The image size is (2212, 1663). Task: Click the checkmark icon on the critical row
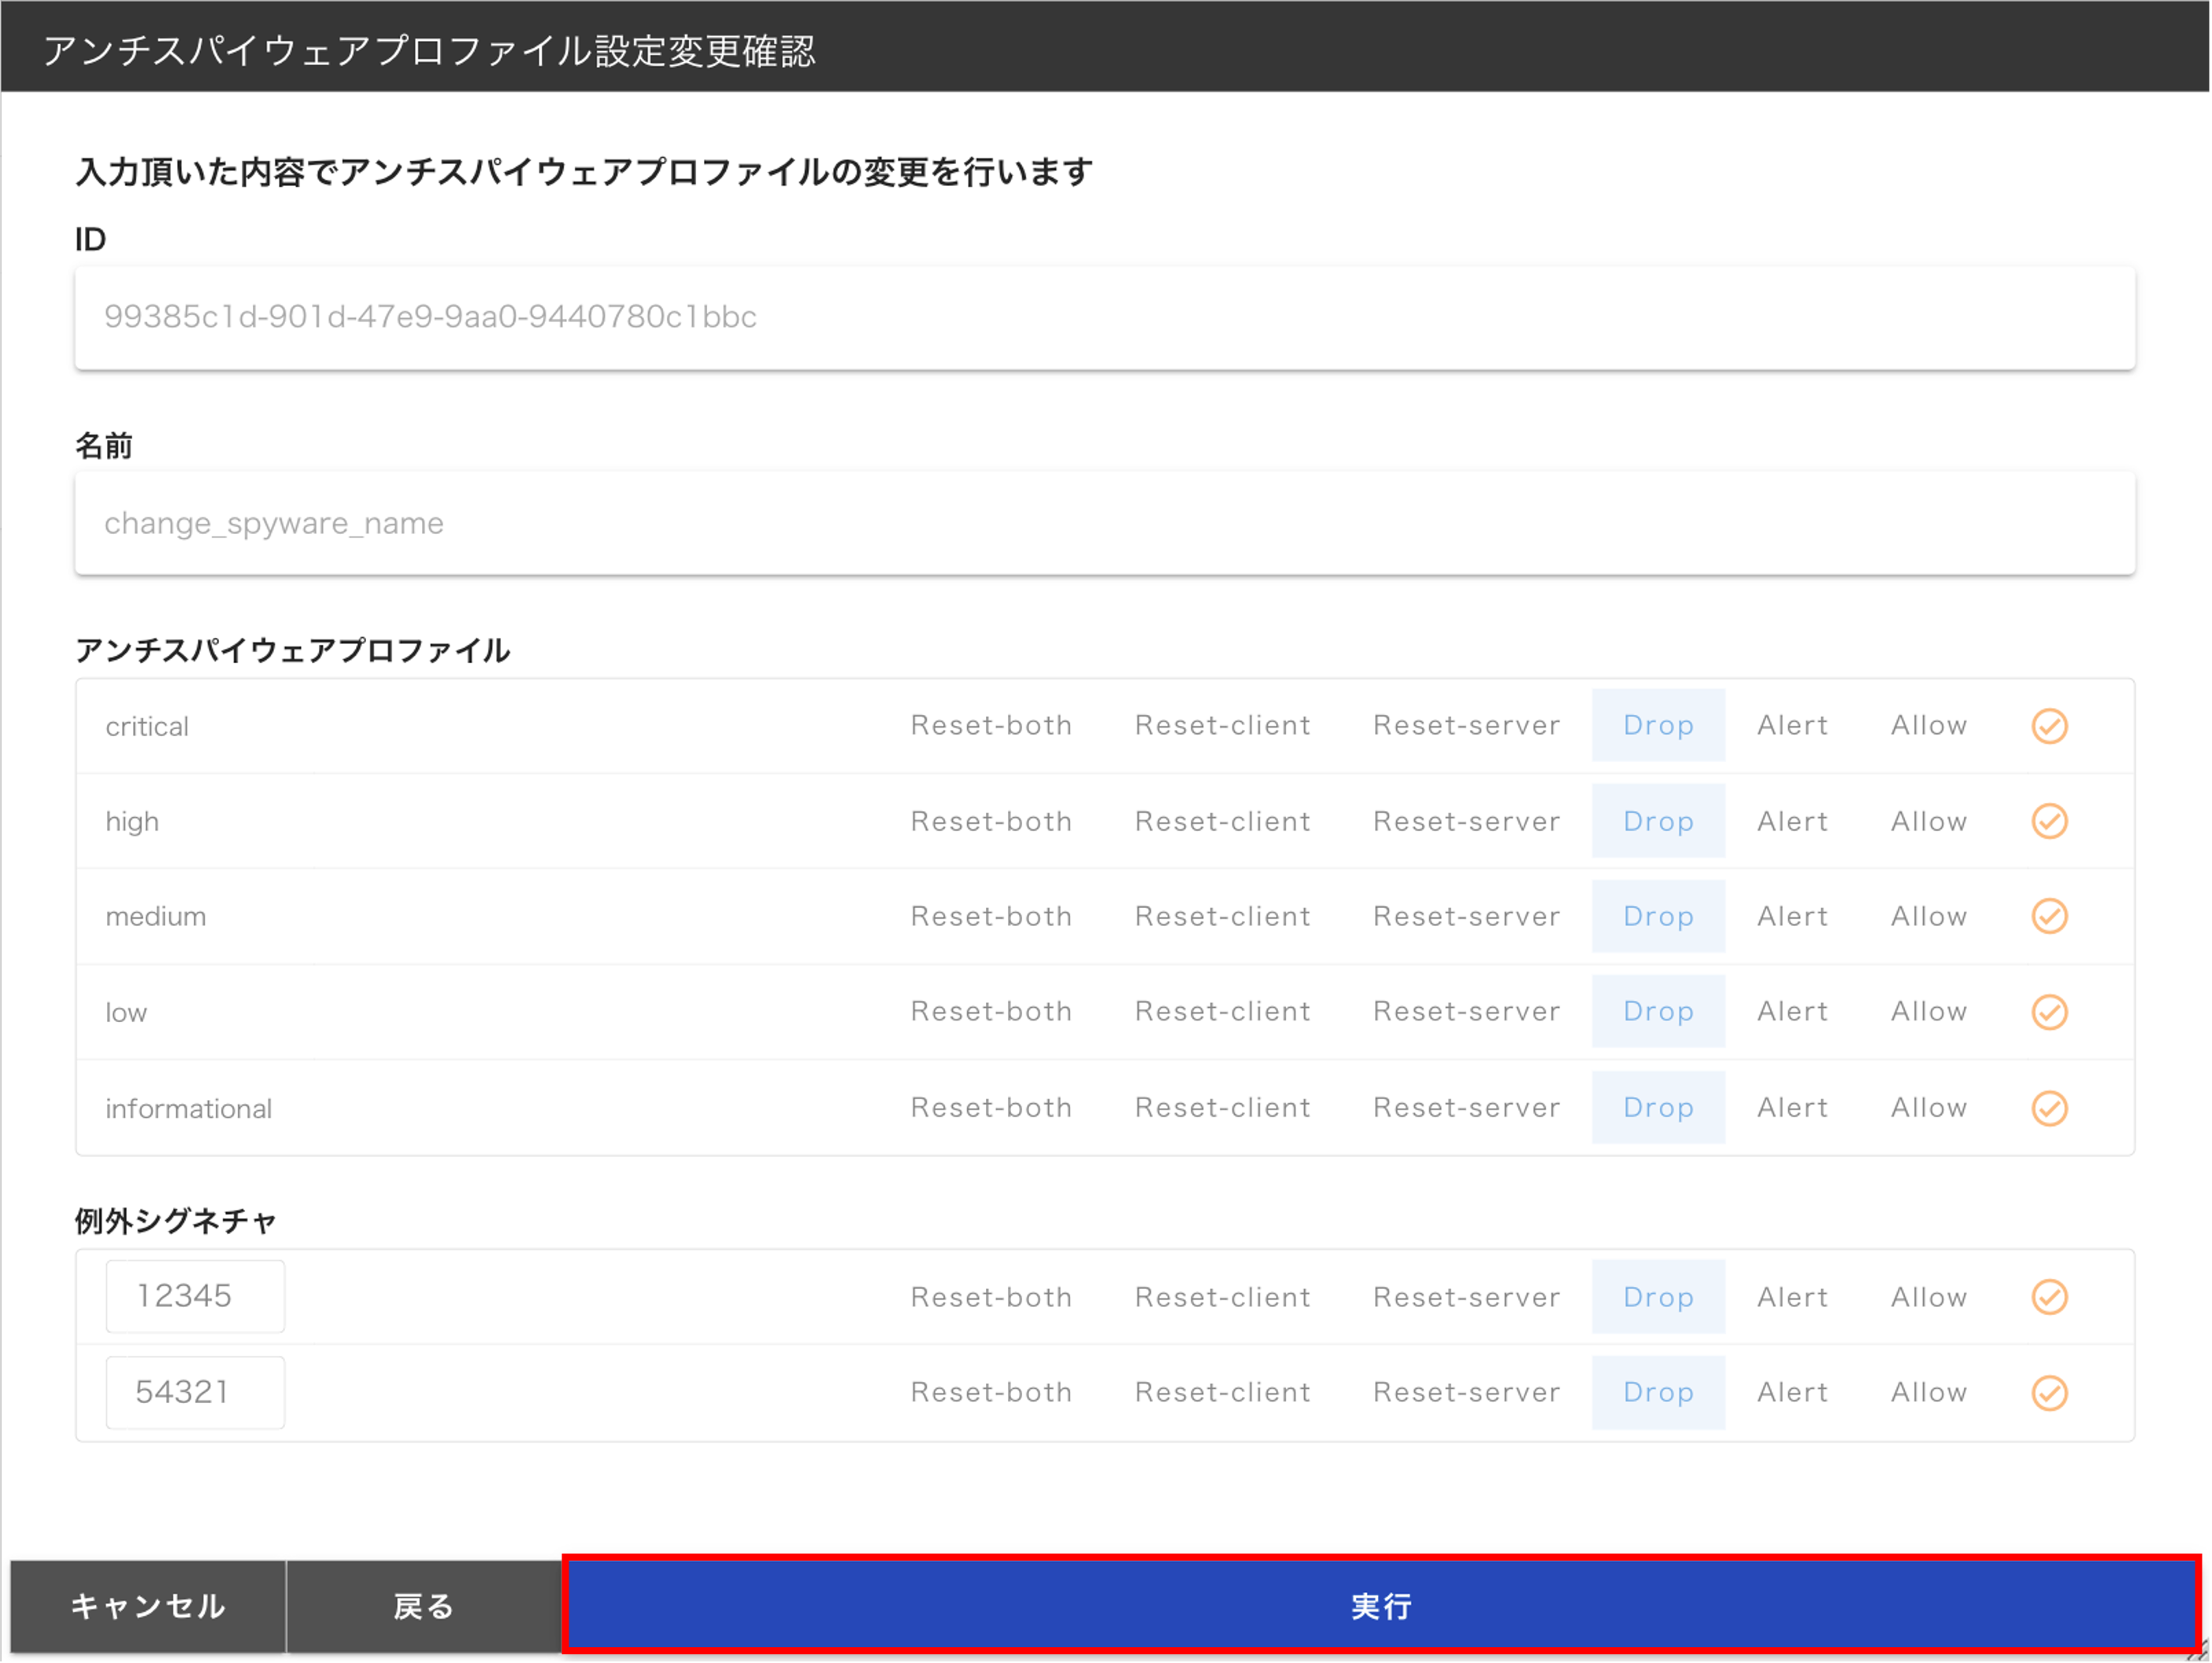[2049, 725]
